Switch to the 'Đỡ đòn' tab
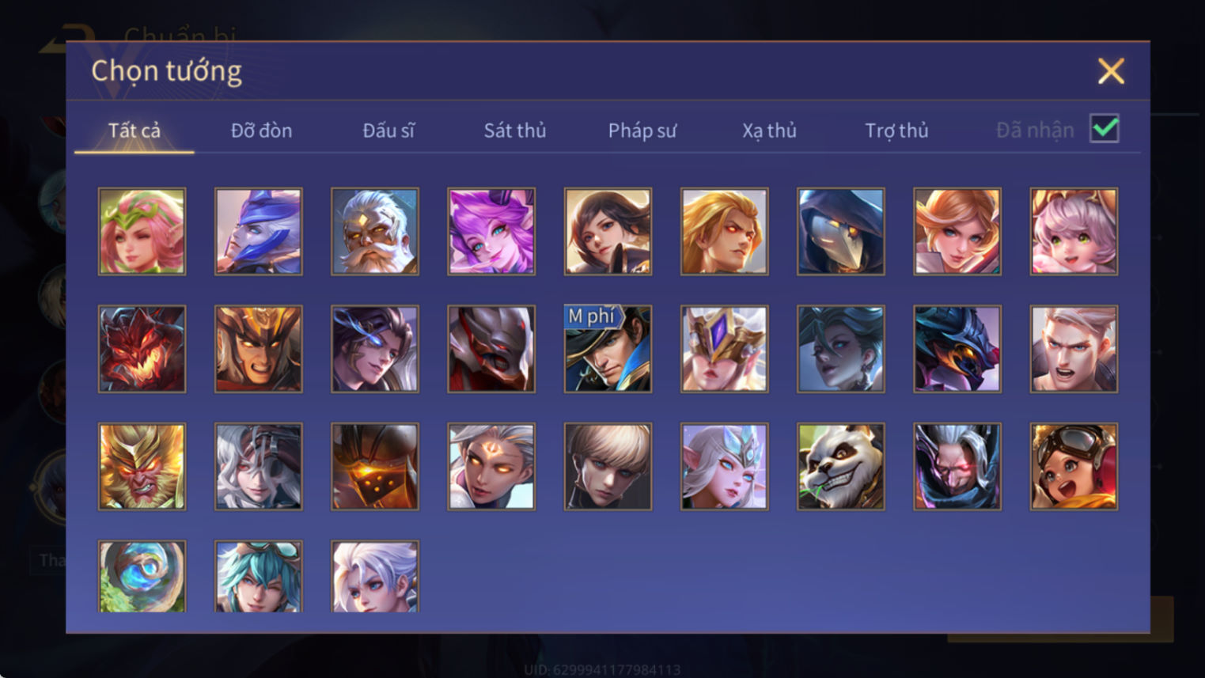 click(x=261, y=131)
